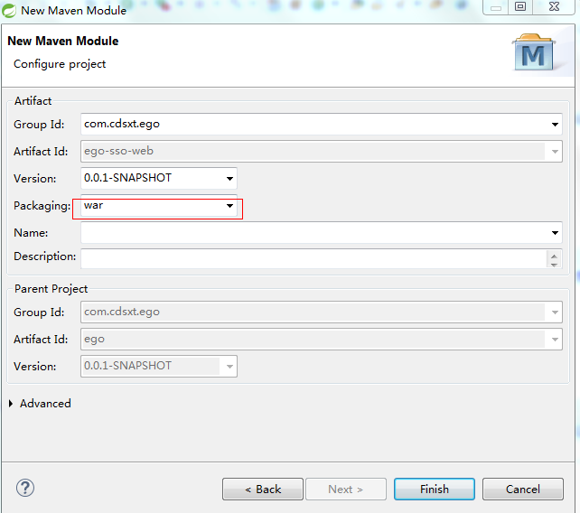Open Parent Project Version dropdown arrow
The image size is (580, 513).
229,367
